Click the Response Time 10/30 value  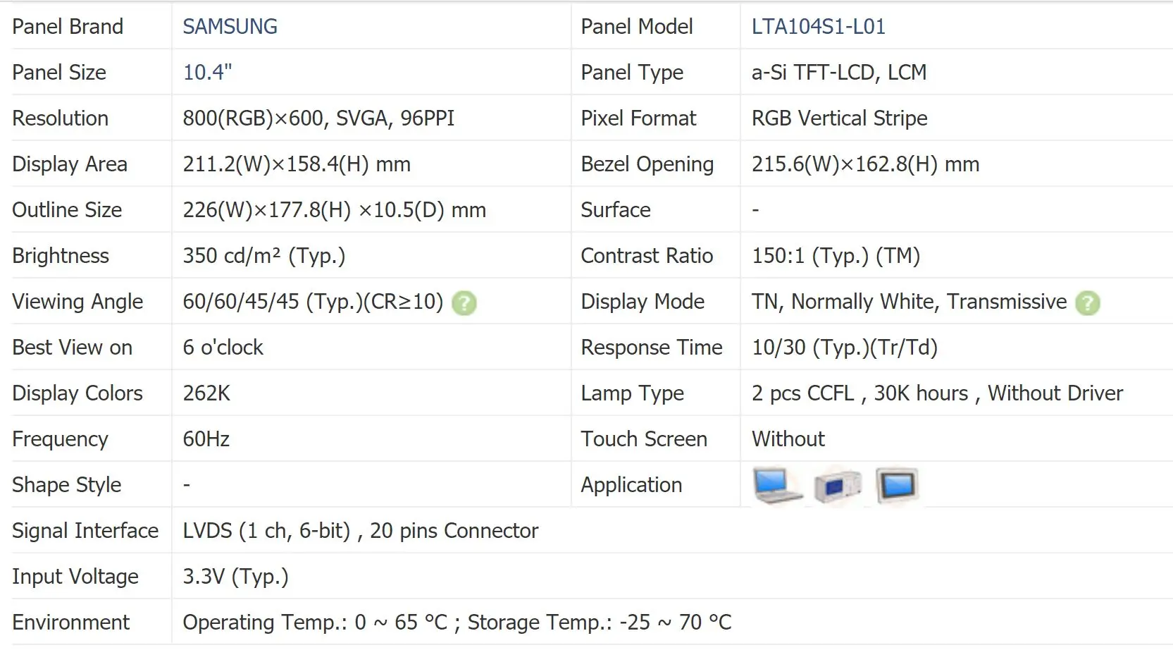[844, 348]
